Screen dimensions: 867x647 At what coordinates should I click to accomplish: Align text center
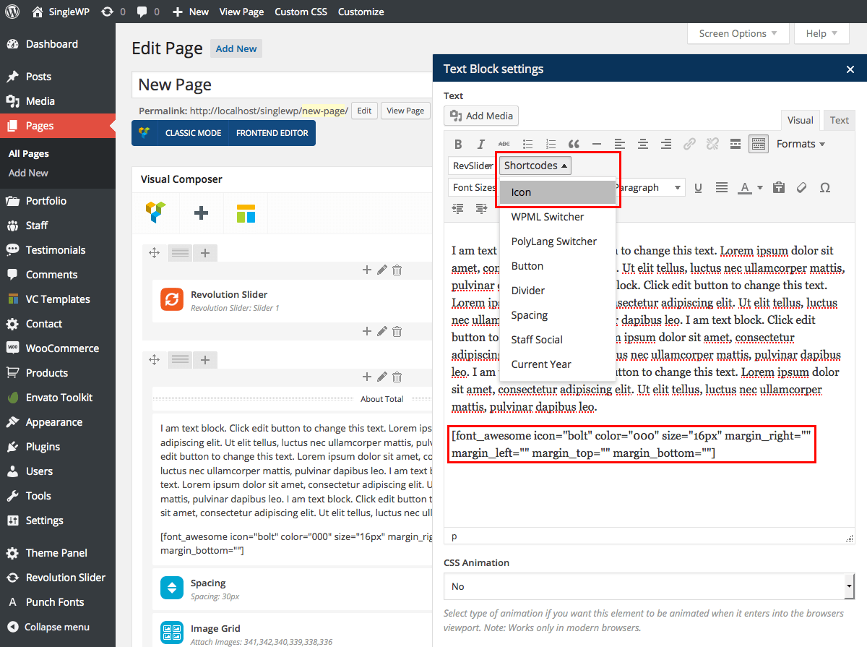pyautogui.click(x=643, y=144)
